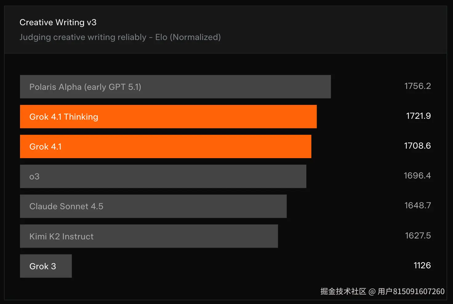Click the Polaris Alpha label text
The image size is (453, 304).
click(55, 87)
